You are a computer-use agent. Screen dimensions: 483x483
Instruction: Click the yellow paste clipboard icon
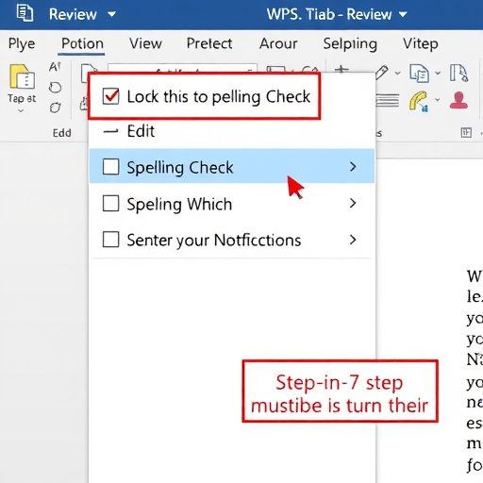tap(22, 76)
